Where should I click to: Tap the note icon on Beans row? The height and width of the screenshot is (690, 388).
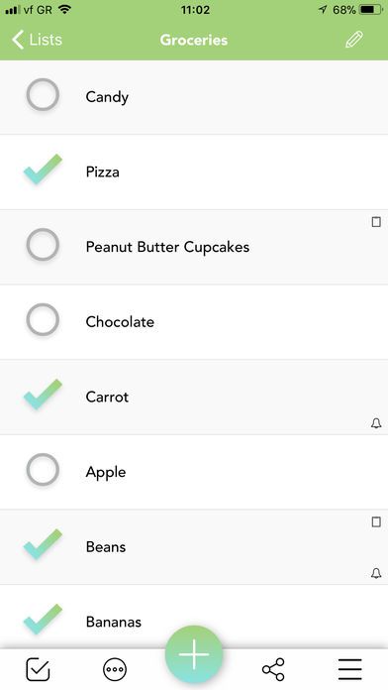376,521
